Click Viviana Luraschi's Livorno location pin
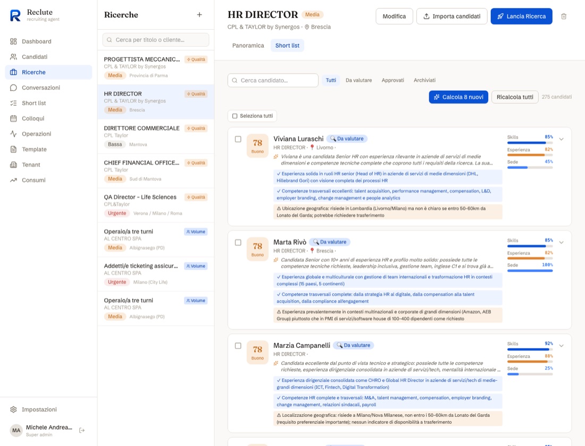585x446 pixels. [312, 148]
